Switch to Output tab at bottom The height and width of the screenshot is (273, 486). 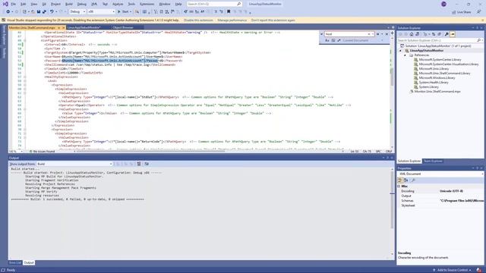(29, 263)
